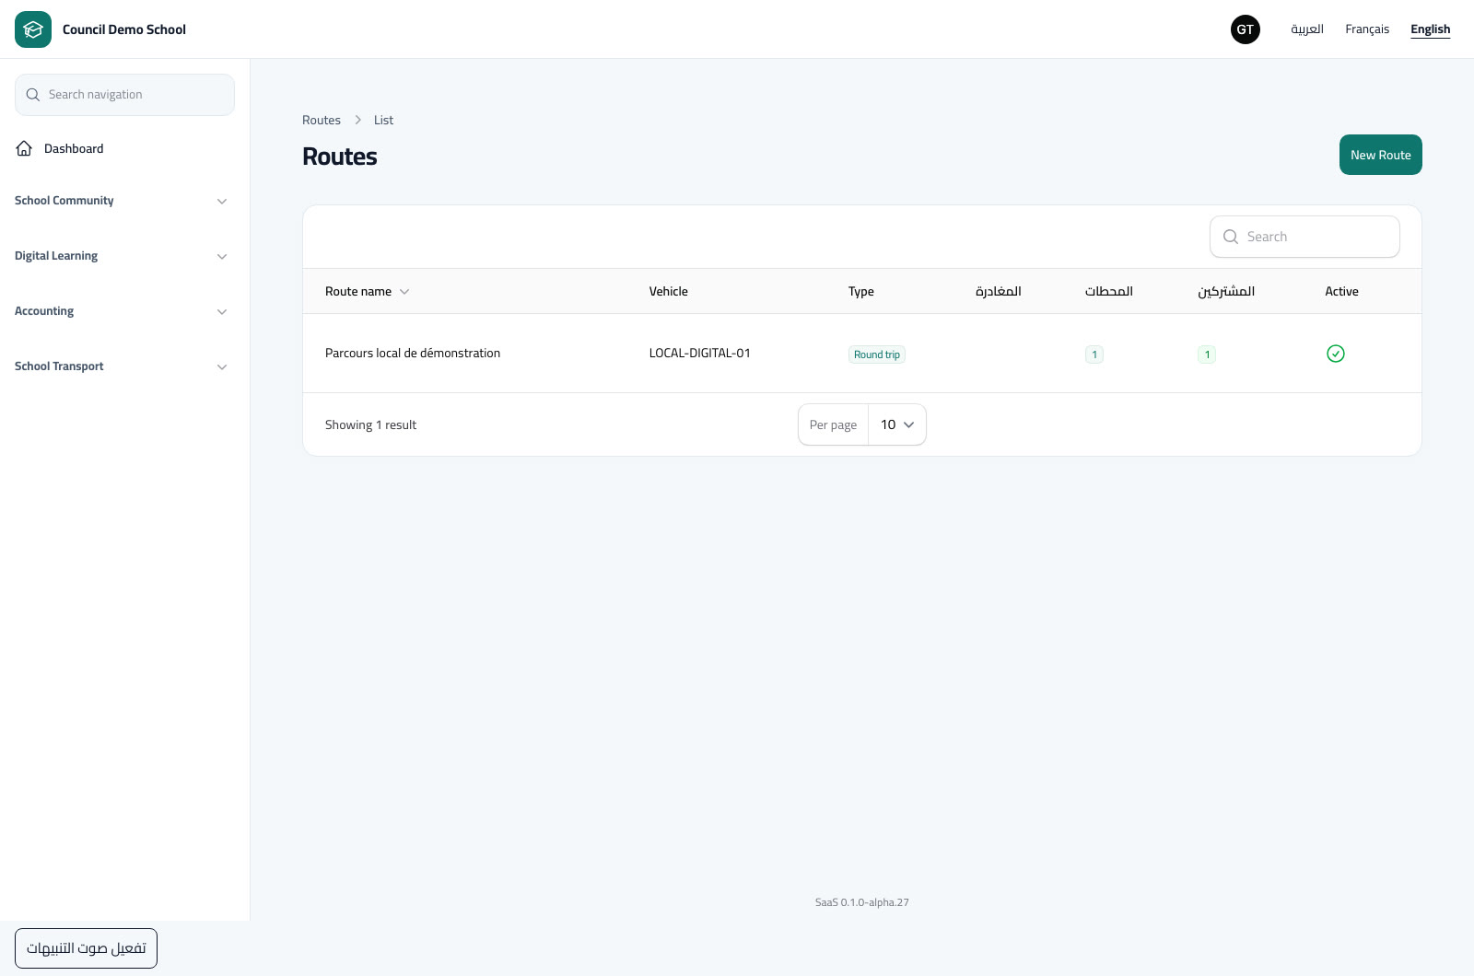
Task: Expand the Accounting section
Action: (x=121, y=311)
